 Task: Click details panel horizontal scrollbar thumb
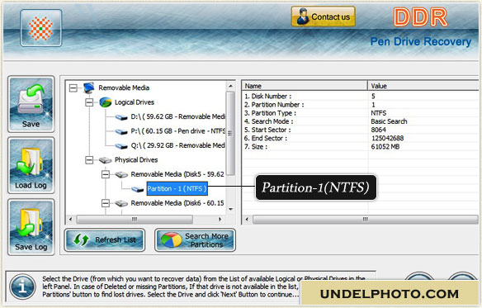(x=366, y=220)
